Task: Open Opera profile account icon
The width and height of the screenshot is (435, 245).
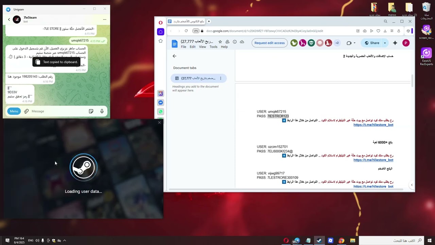Action: (399, 31)
